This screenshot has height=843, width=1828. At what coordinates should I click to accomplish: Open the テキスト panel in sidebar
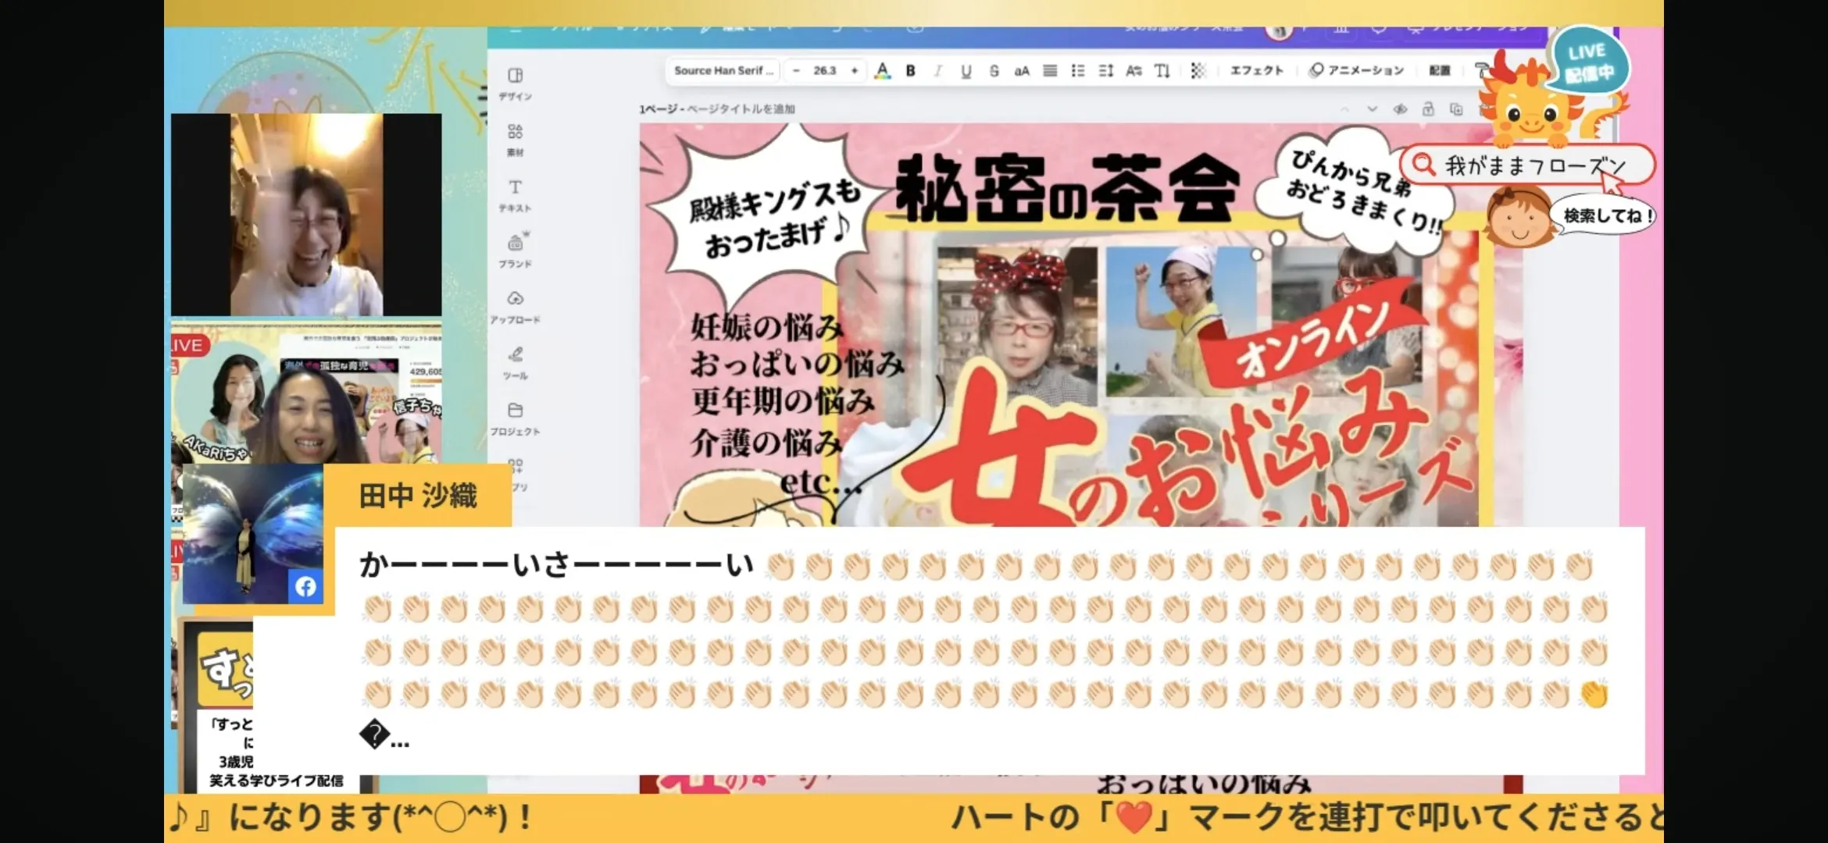[515, 195]
